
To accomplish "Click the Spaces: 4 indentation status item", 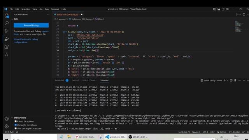I will coord(196,132).
